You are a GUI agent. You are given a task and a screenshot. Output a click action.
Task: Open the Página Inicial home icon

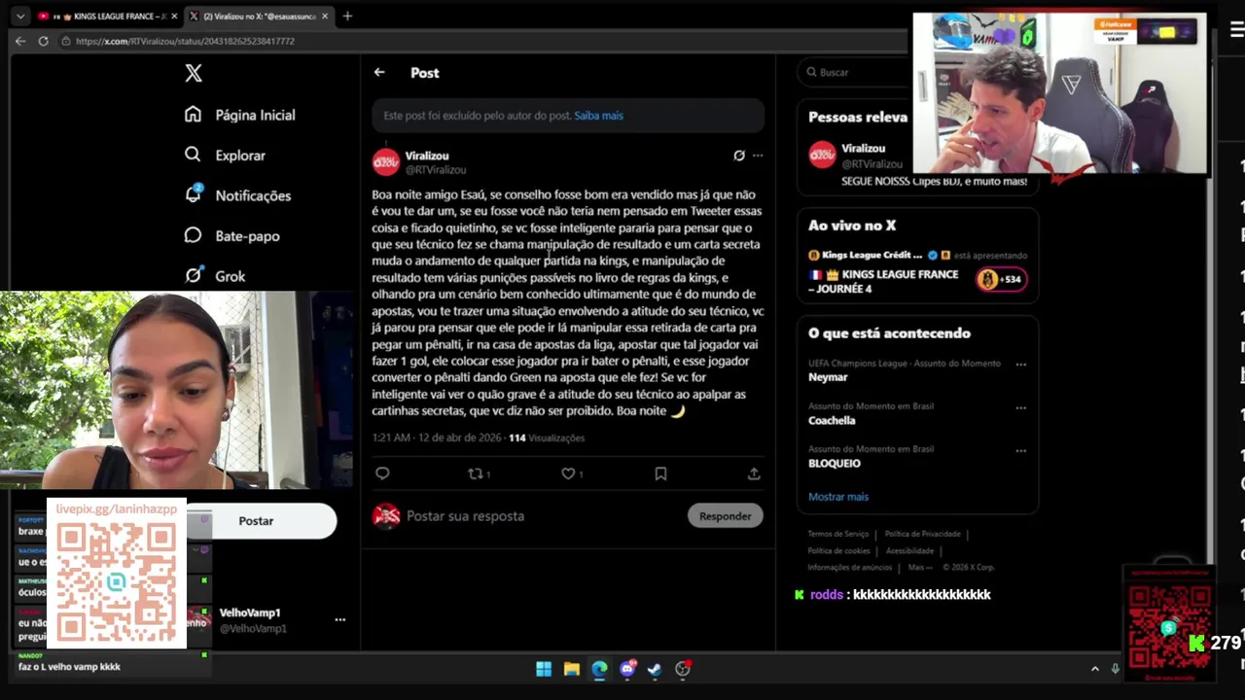193,114
